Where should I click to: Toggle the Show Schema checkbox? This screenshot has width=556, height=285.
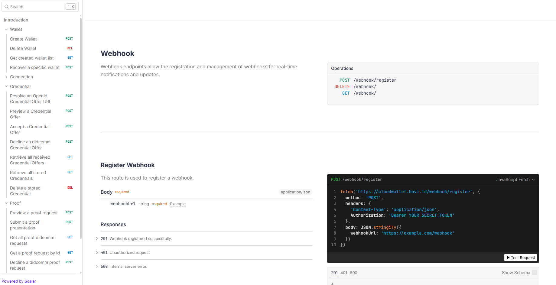point(534,273)
